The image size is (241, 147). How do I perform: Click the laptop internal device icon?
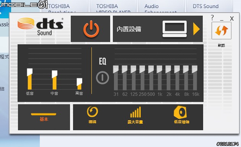pyautogui.click(x=174, y=29)
